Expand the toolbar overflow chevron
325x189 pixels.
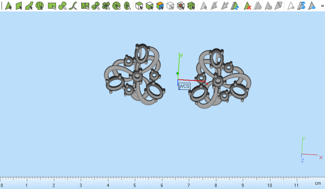click(x=321, y=5)
